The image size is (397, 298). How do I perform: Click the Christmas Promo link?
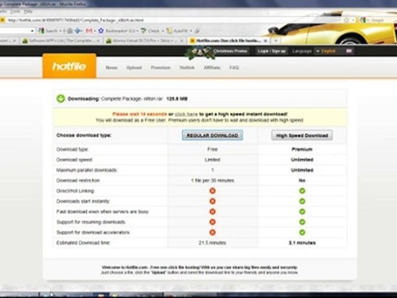(x=230, y=51)
